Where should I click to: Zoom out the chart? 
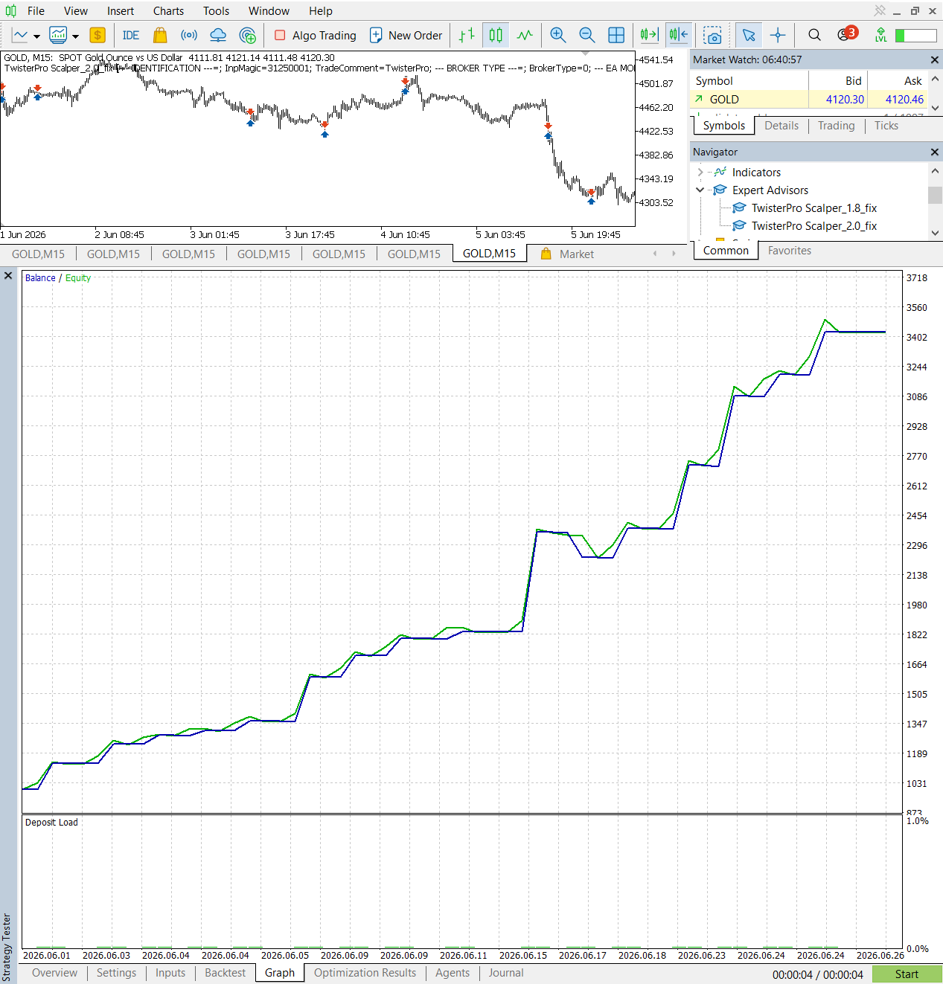(x=586, y=35)
